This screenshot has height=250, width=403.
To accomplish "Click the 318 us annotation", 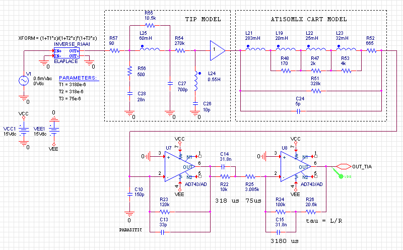I will click(x=227, y=201).
